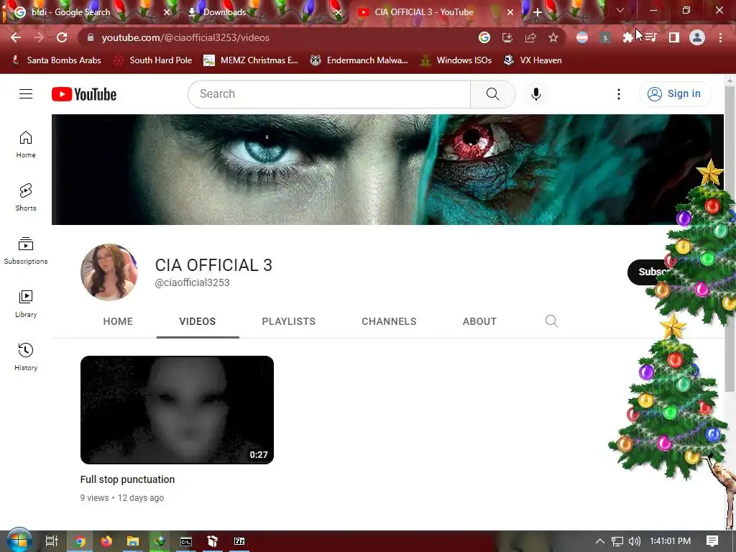The height and width of the screenshot is (552, 736).
Task: Open Shorts in the sidebar
Action: pyautogui.click(x=26, y=198)
